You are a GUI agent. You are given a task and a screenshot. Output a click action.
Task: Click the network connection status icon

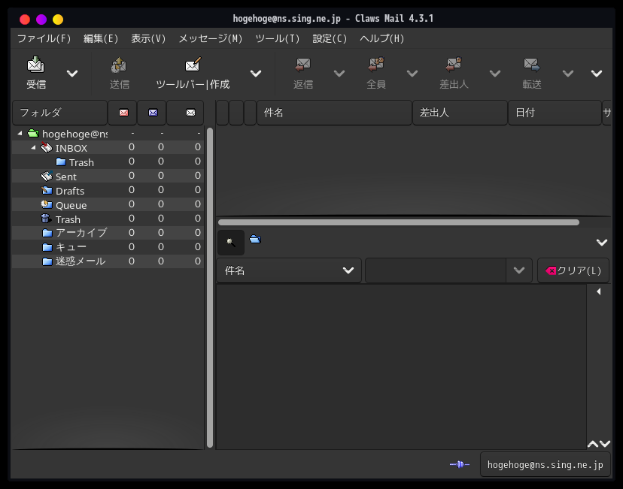460,464
